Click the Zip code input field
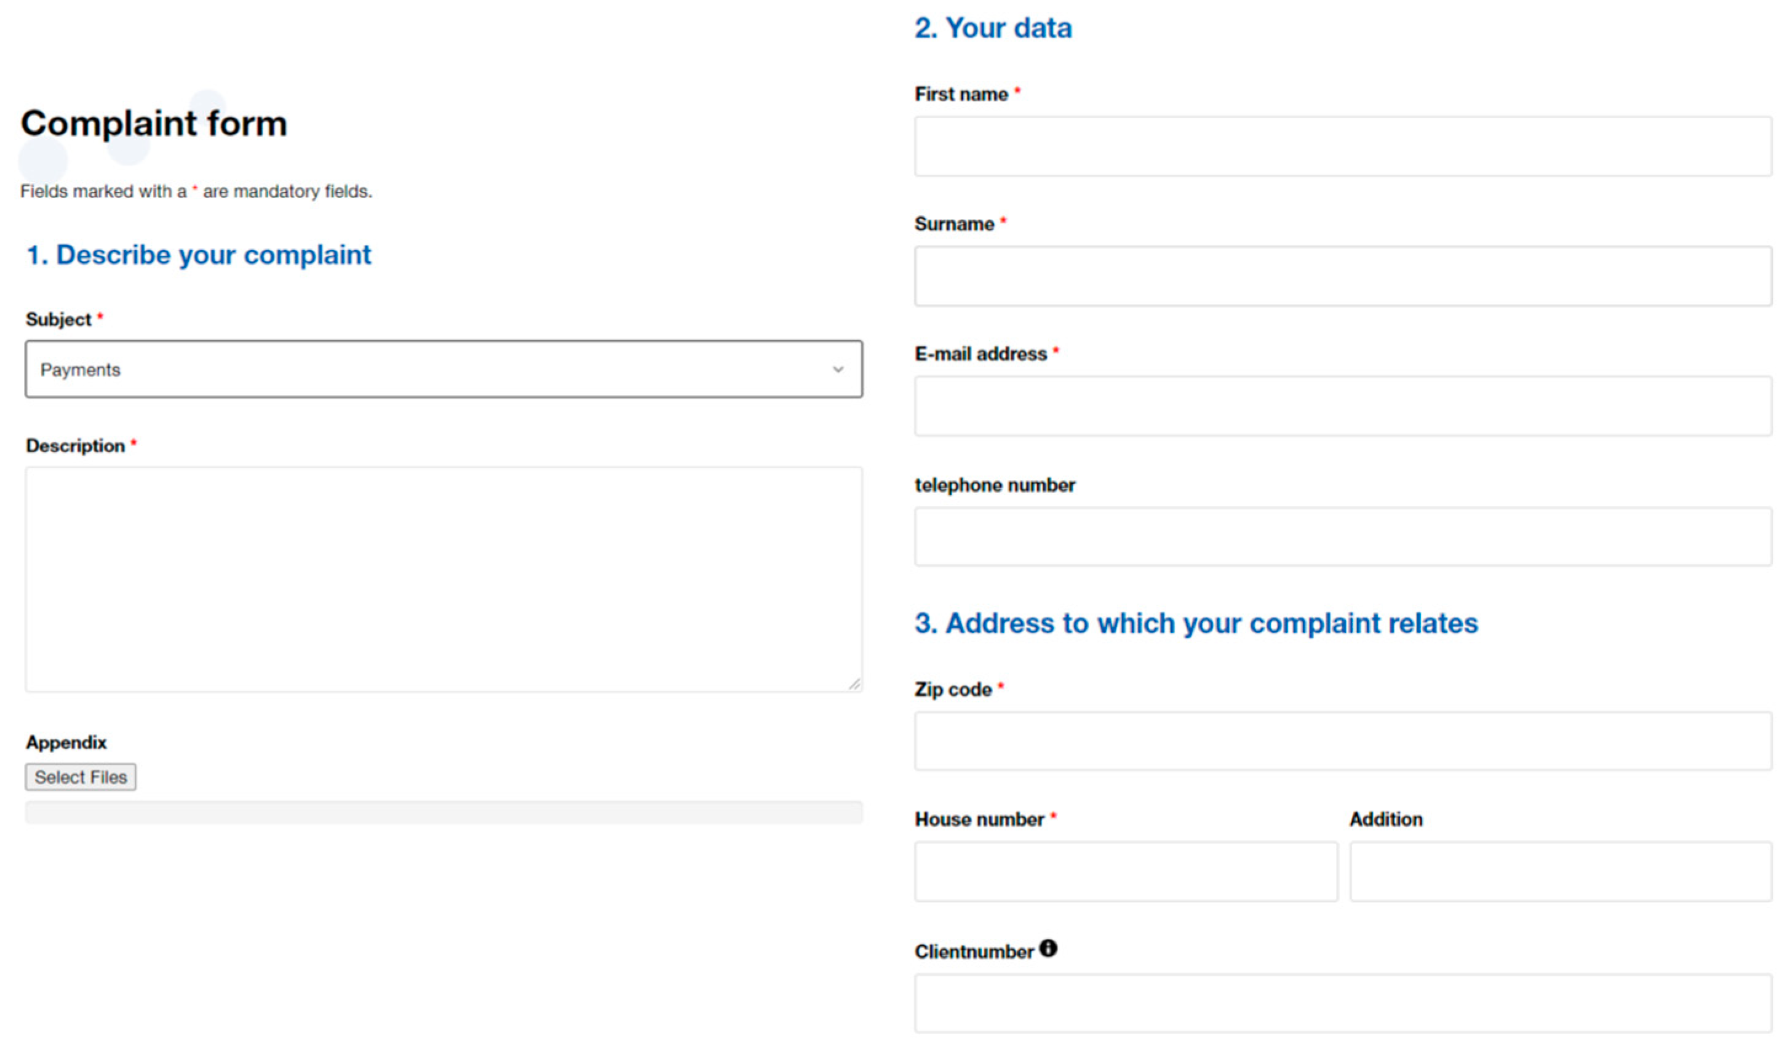 click(1342, 741)
